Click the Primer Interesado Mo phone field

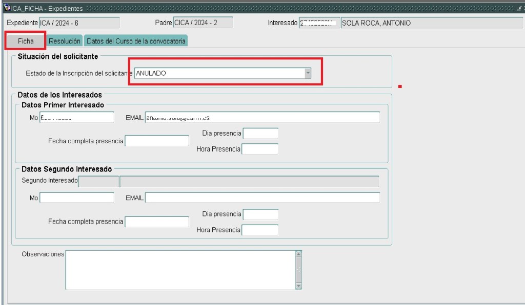click(x=77, y=118)
